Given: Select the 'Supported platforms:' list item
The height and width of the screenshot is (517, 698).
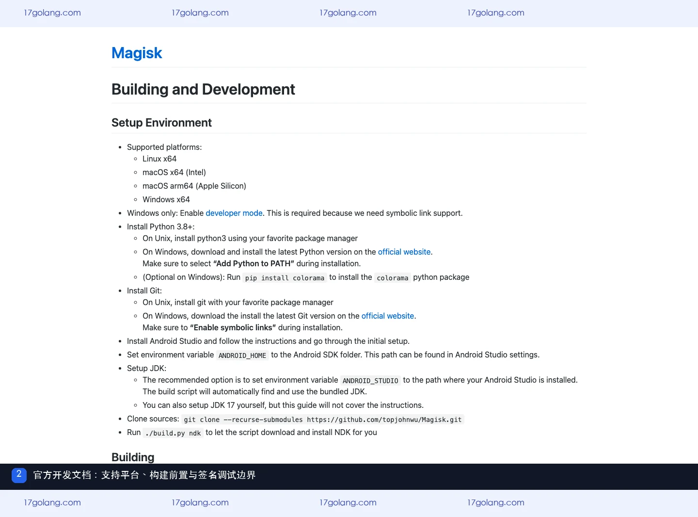Looking at the screenshot, I should [x=164, y=147].
